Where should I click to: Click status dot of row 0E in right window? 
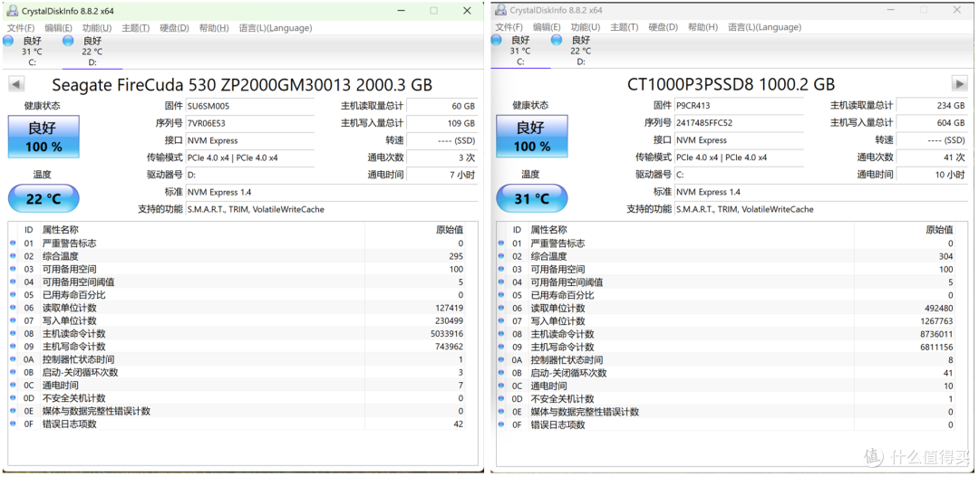501,412
